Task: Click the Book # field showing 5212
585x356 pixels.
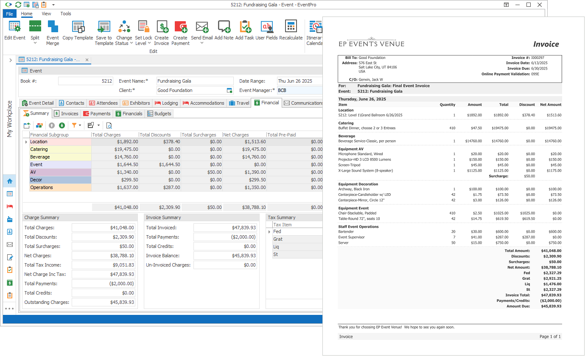Action: [86, 81]
